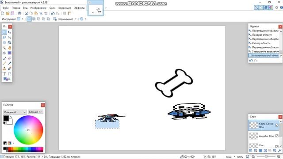Screen dimensions: 283x159
Task: Toggle the pixel grid icon
Action: pyautogui.click(x=65, y=13)
